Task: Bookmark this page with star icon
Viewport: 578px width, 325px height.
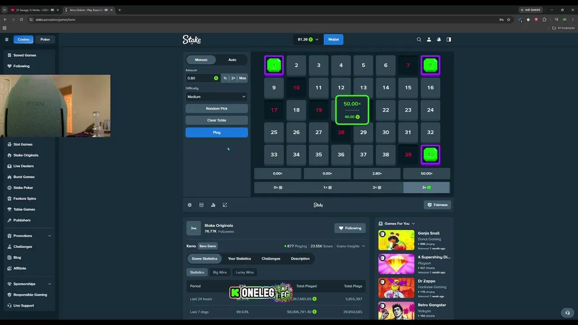Action: tap(508, 19)
